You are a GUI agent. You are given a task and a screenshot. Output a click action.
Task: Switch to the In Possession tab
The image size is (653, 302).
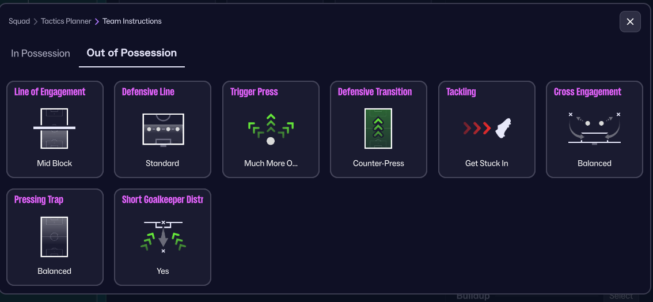(40, 53)
